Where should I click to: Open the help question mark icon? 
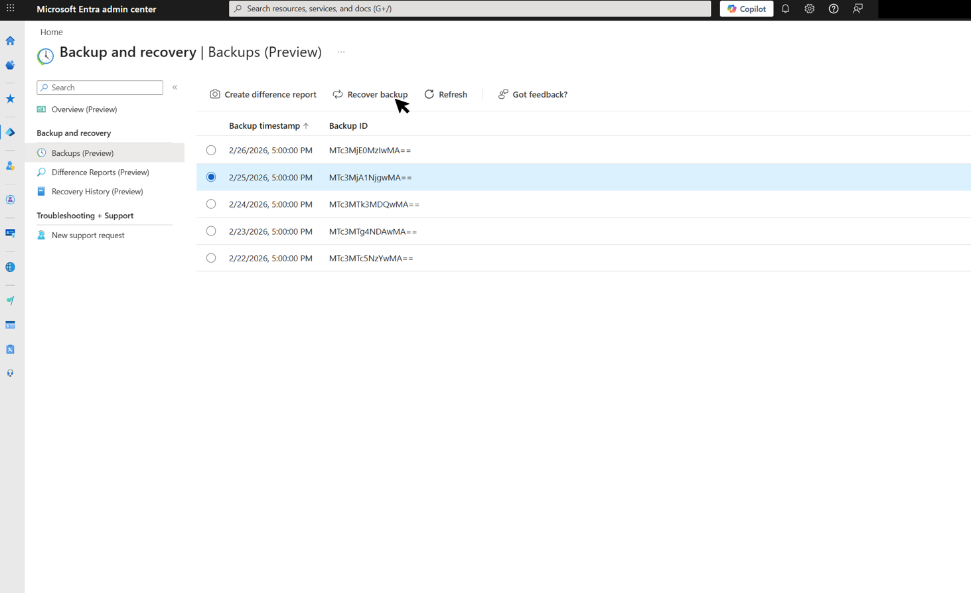click(834, 9)
